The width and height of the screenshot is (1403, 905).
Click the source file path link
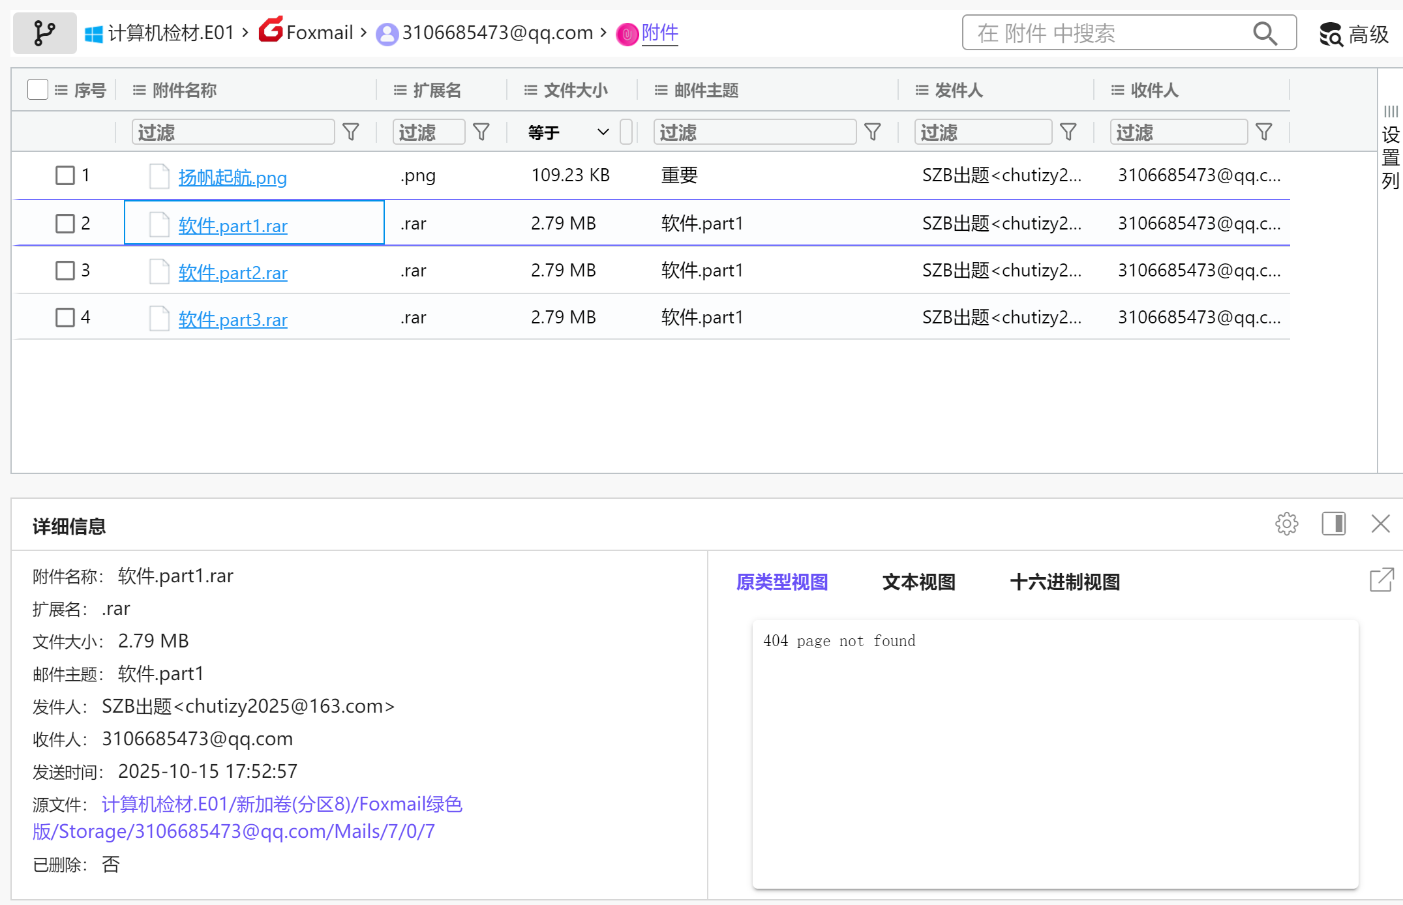[282, 805]
